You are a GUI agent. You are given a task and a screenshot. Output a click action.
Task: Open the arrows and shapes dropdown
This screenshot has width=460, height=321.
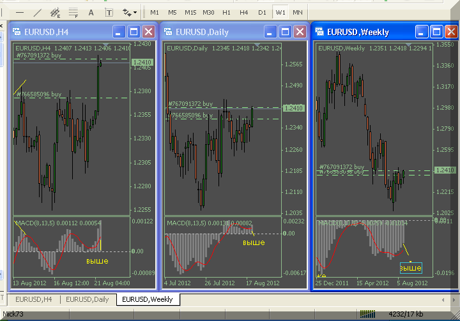(x=129, y=12)
